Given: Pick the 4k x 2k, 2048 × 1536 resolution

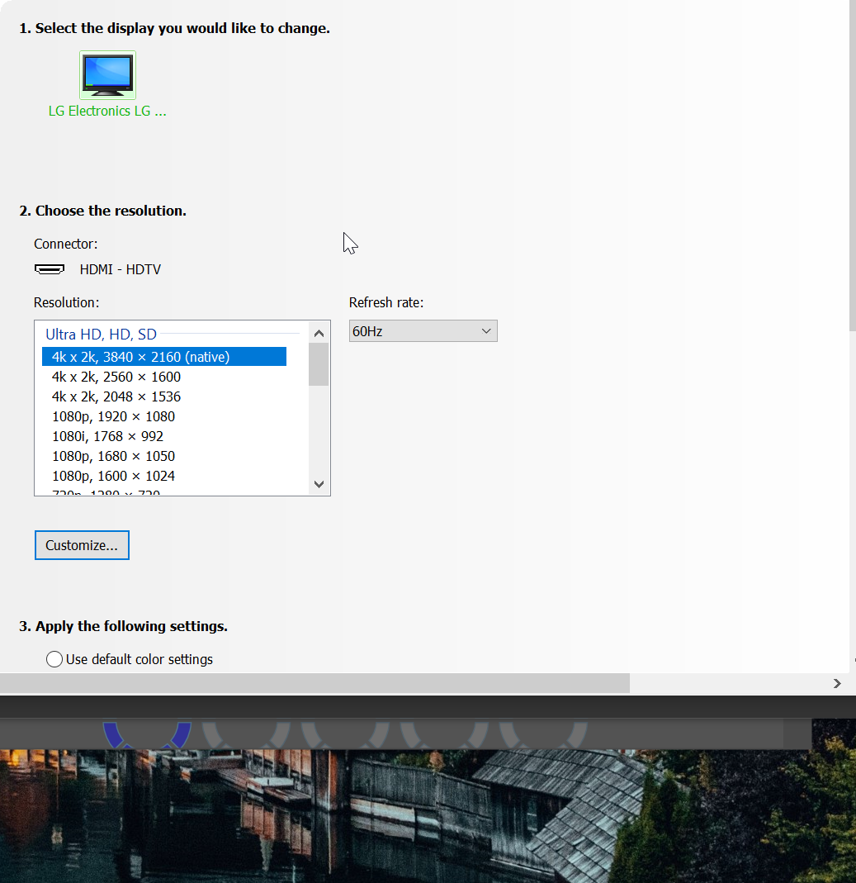Looking at the screenshot, I should coord(116,396).
